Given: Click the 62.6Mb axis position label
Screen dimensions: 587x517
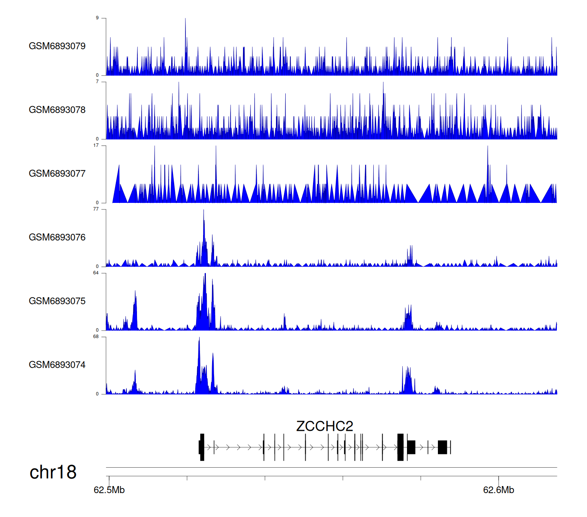Looking at the screenshot, I should pos(499,490).
